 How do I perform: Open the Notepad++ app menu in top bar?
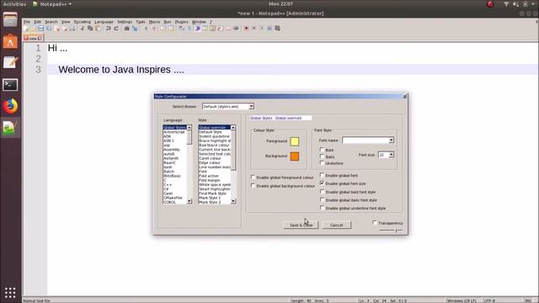(52, 4)
